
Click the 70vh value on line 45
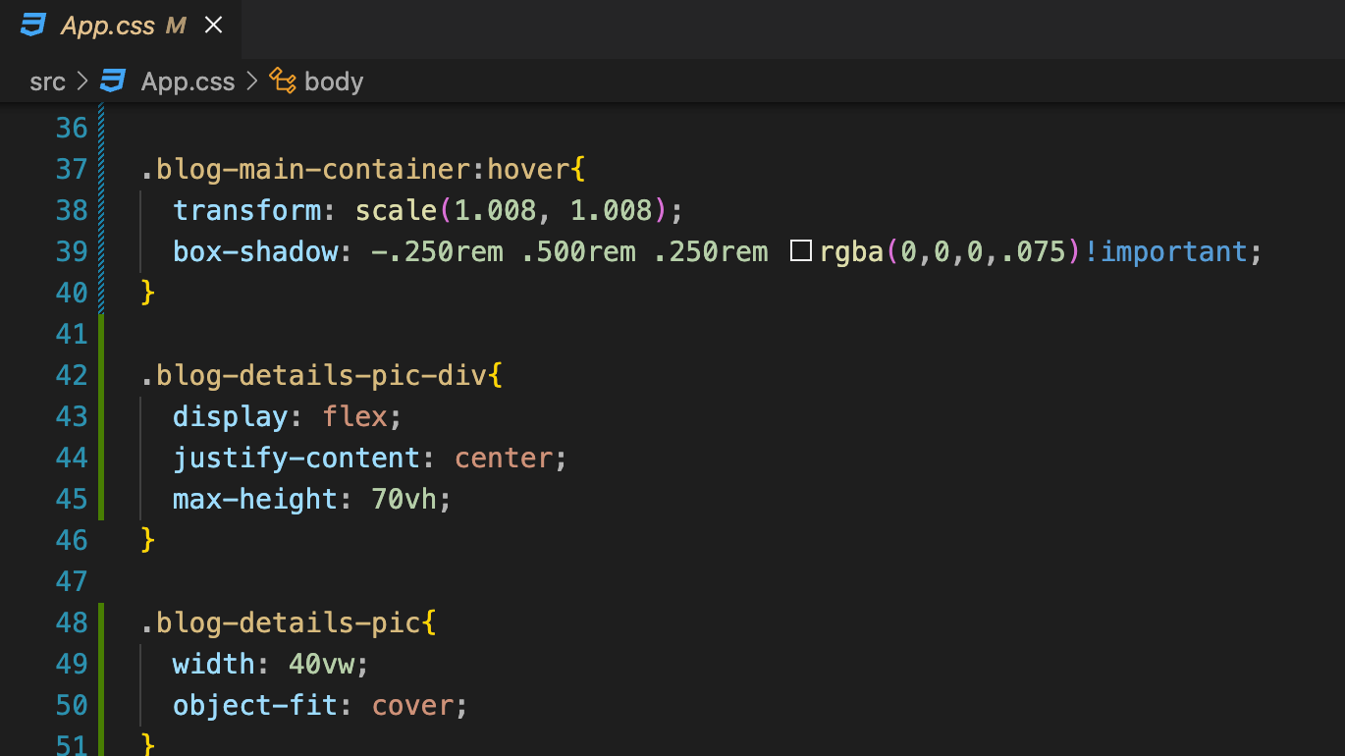[403, 499]
